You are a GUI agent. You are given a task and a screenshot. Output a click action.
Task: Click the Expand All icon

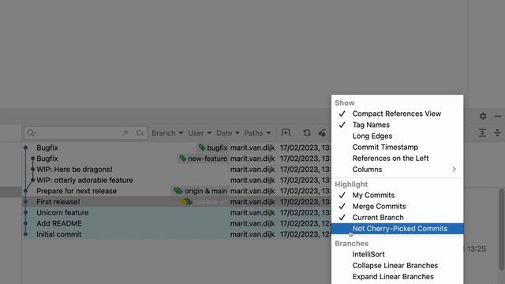[x=482, y=133]
